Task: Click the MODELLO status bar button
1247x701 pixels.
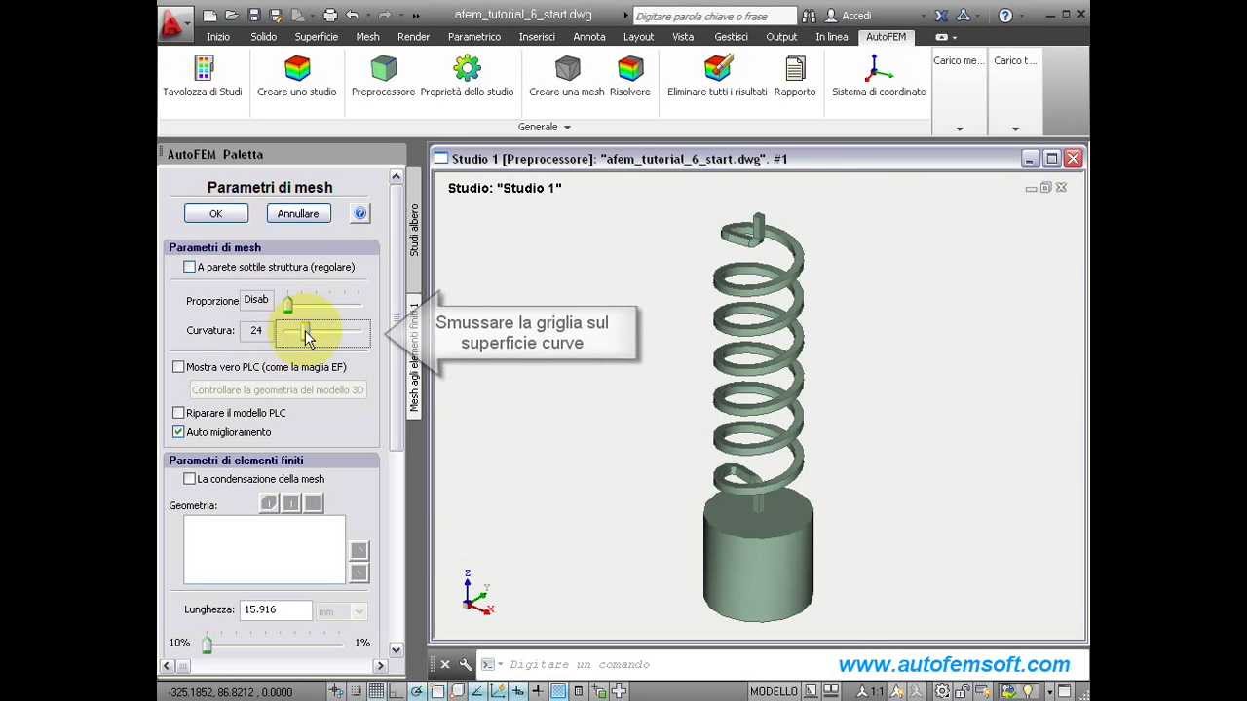Action: 774,692
